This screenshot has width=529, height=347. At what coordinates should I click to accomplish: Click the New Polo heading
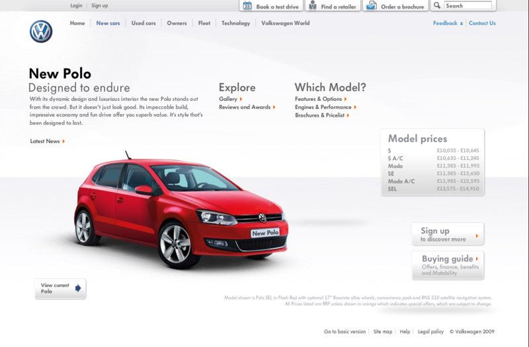click(60, 73)
